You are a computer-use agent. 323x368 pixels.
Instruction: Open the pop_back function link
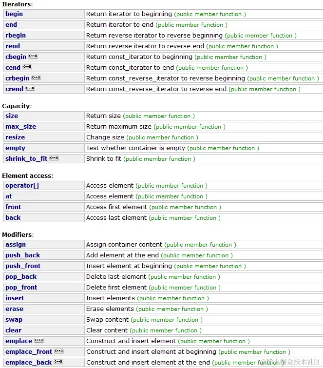tap(21, 277)
